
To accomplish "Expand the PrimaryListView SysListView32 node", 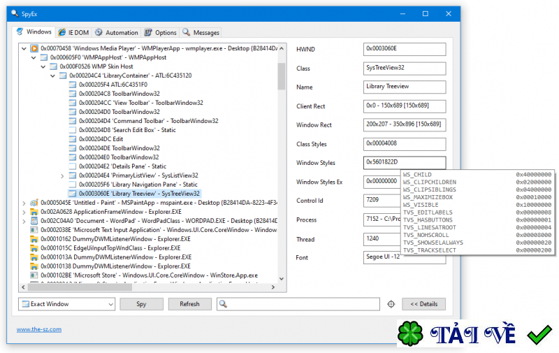I will 62,175.
